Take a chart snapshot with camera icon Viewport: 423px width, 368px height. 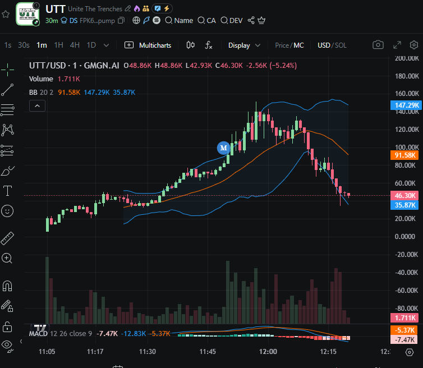[x=378, y=45]
